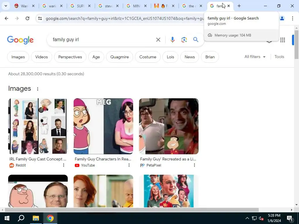
Task: Filter results by Videos
Action: [x=41, y=57]
